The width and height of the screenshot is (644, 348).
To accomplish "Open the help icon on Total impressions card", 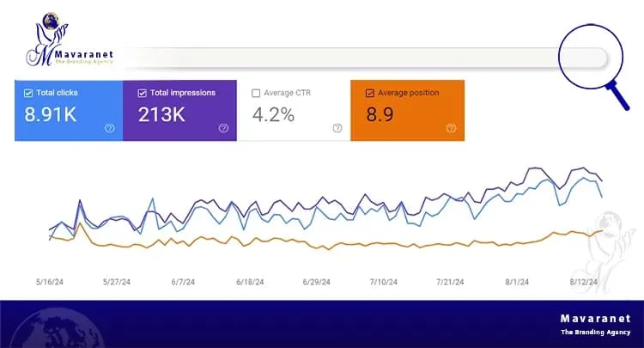I will click(x=223, y=128).
